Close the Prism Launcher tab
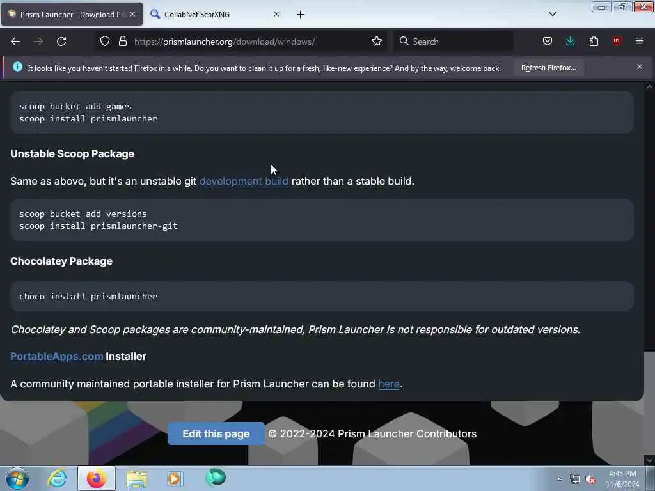This screenshot has width=655, height=491. pos(132,14)
